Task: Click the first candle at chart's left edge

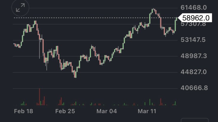Action: tap(14, 44)
